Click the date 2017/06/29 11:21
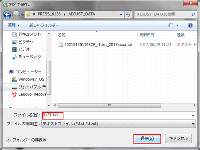 [156, 44]
